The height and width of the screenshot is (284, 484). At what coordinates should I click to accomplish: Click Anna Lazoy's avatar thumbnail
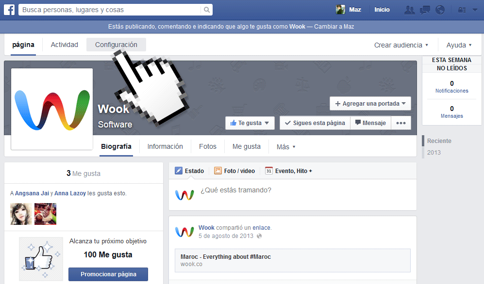(x=45, y=214)
